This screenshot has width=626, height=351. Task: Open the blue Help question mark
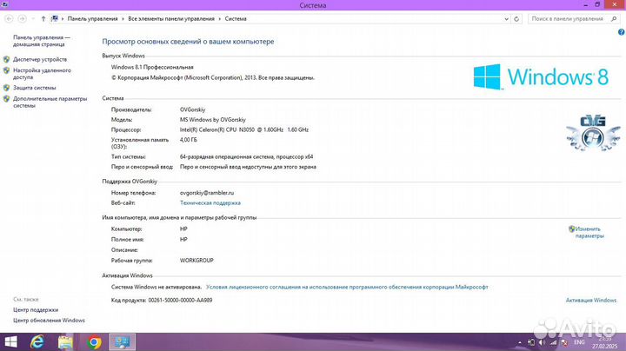[621, 32]
